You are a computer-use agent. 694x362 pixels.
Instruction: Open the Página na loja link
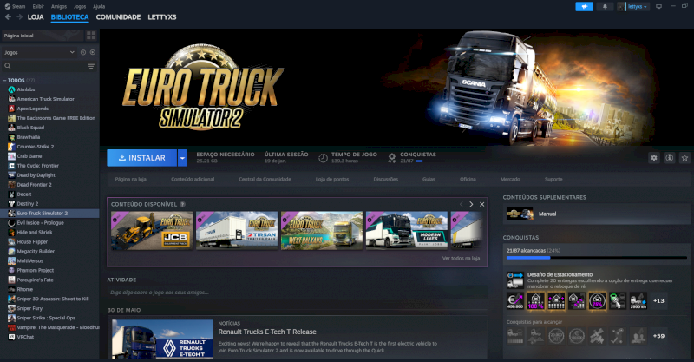coord(131,180)
